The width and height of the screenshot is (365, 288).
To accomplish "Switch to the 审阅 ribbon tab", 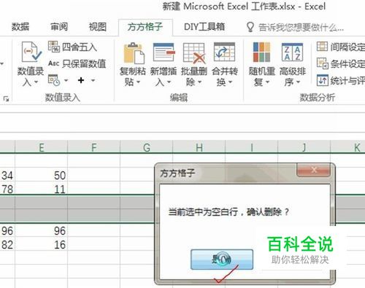I will [x=59, y=27].
